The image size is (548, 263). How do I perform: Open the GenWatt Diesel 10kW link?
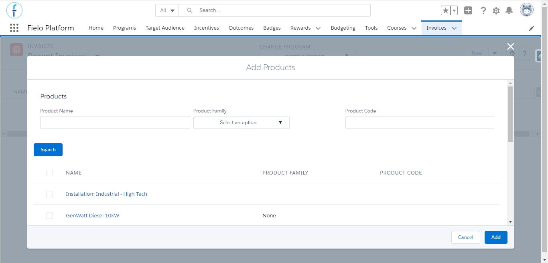pyautogui.click(x=93, y=216)
